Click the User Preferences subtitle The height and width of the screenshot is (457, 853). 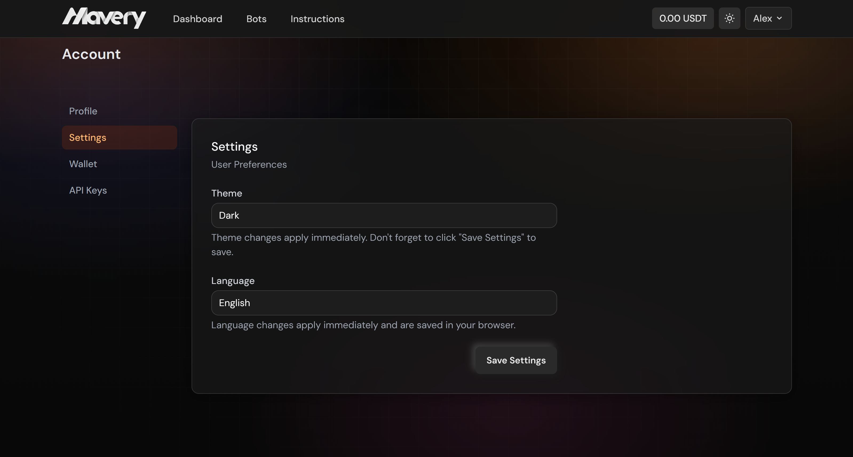coord(249,165)
